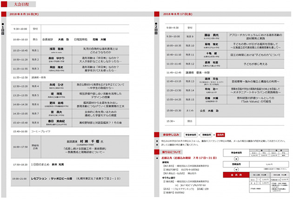Click the 10:05~10:35 time cell
Viewport: 293px width, 199px height.
[174, 46]
